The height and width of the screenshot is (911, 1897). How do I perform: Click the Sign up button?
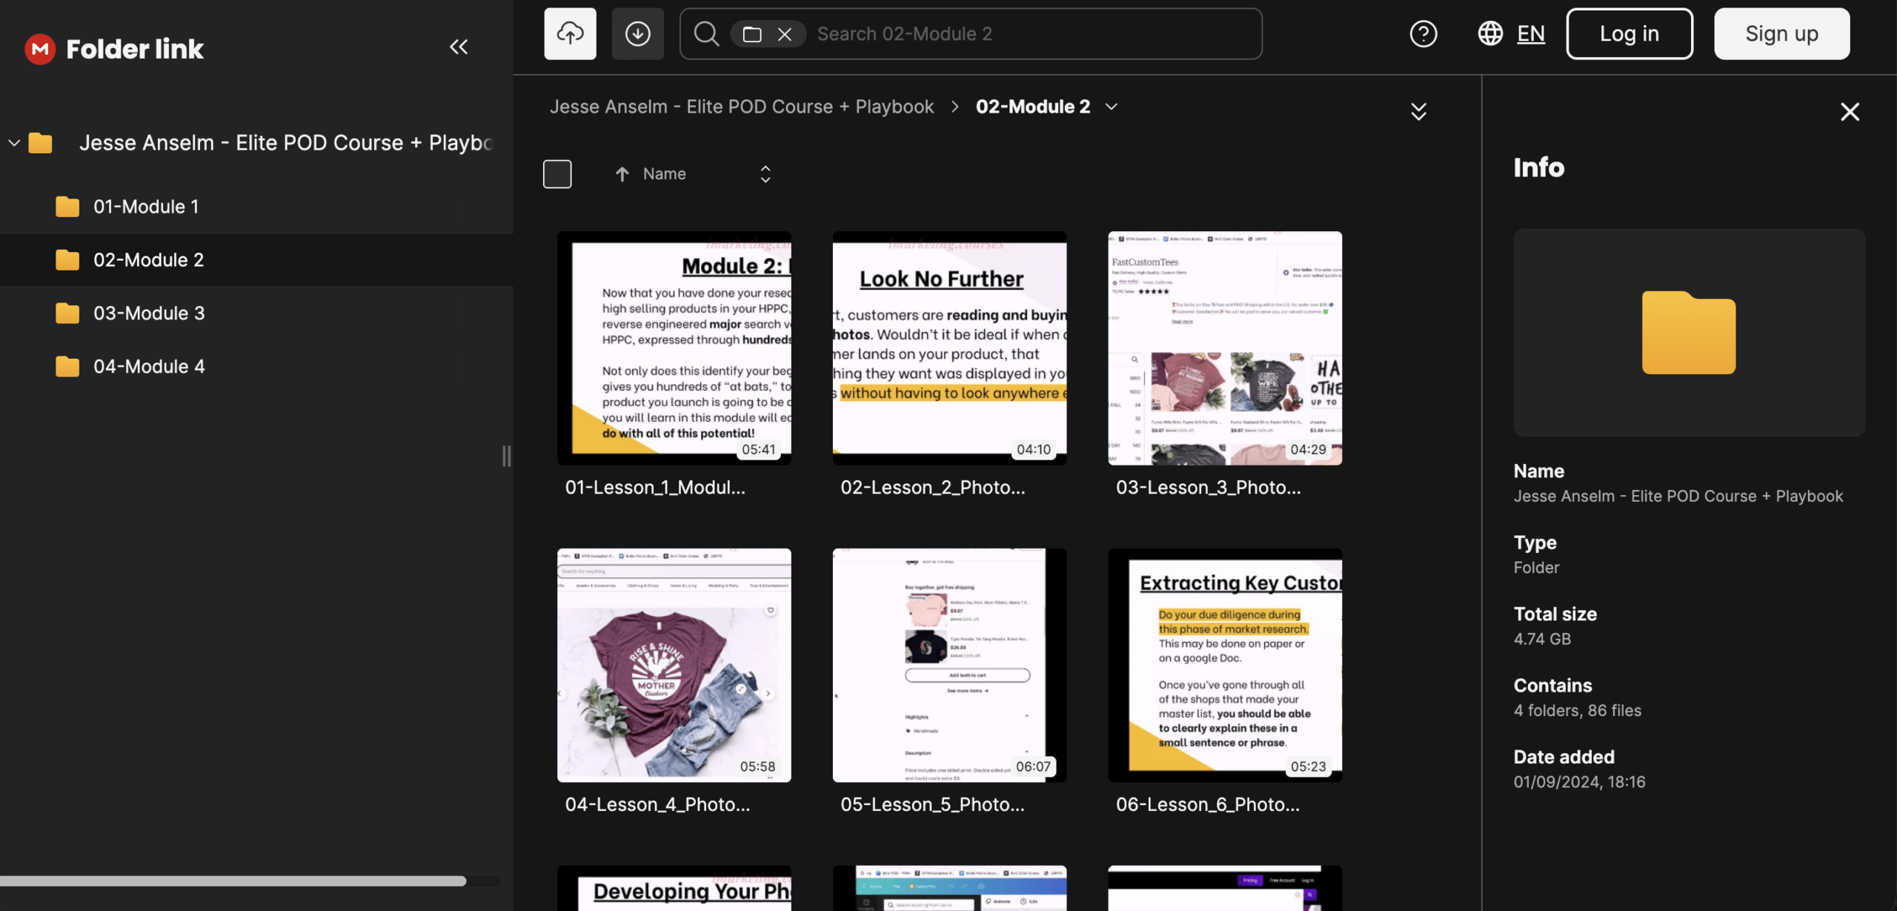tap(1781, 34)
